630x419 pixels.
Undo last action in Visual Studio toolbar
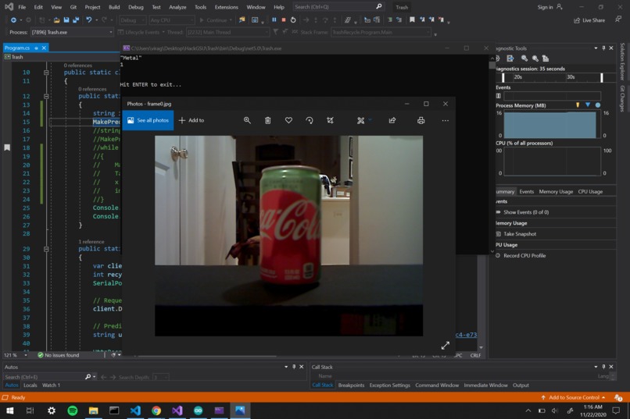[89, 20]
